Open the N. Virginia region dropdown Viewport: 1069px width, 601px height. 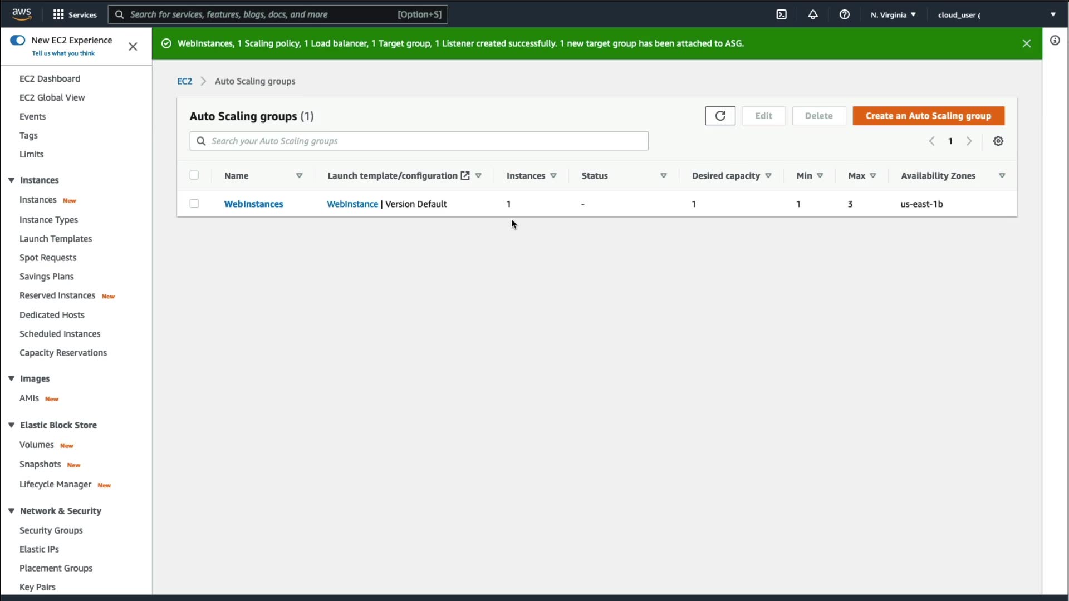coord(893,14)
